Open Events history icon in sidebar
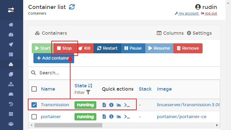Viewport: 231px width, 130px height. (11, 104)
